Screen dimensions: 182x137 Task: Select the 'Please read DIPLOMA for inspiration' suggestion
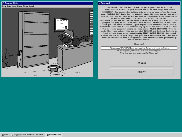[139, 48]
